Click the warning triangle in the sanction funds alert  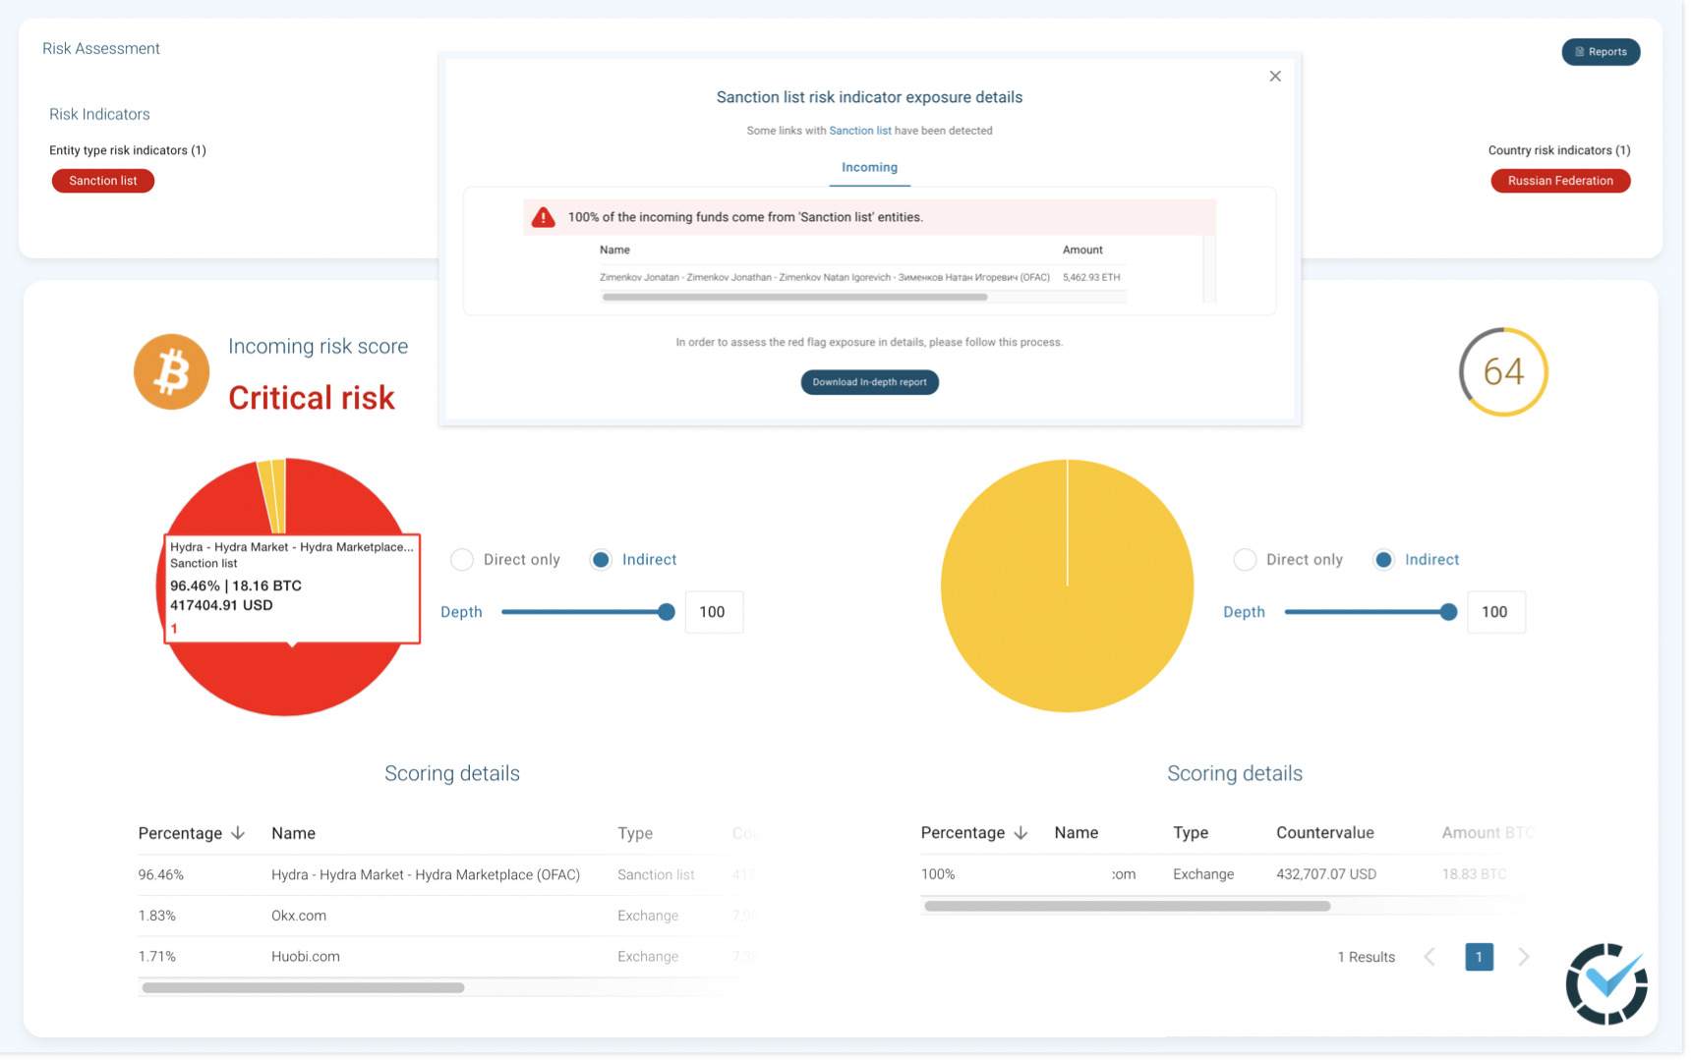[x=544, y=217]
